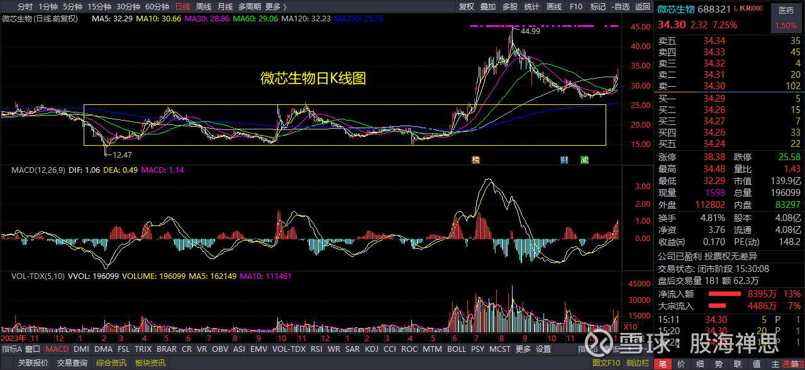Click the X10 volume scale label
This screenshot has height=370, width=805.
630,327
